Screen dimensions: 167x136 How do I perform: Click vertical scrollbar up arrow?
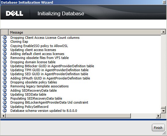[x=163, y=32]
